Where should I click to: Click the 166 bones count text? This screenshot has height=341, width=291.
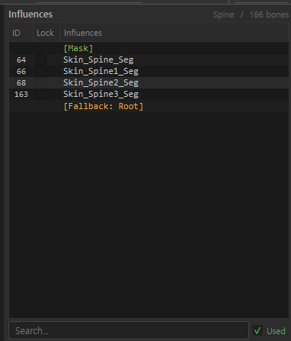269,14
